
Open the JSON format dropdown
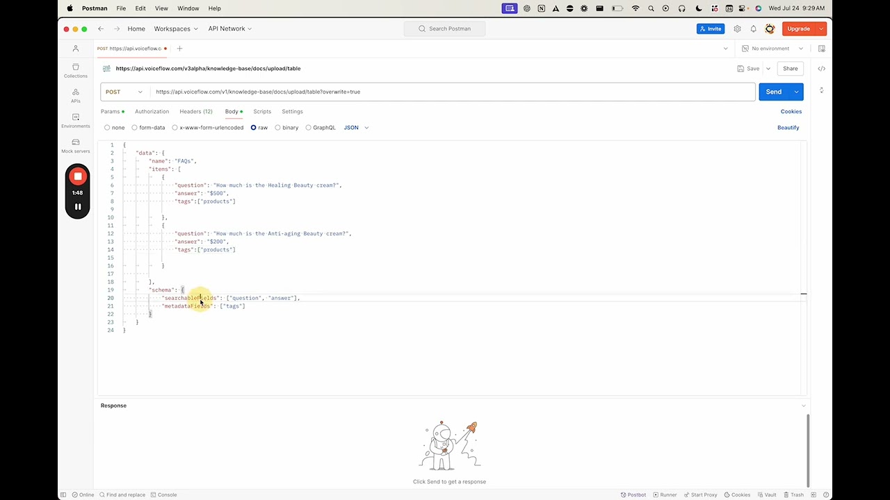pyautogui.click(x=356, y=128)
